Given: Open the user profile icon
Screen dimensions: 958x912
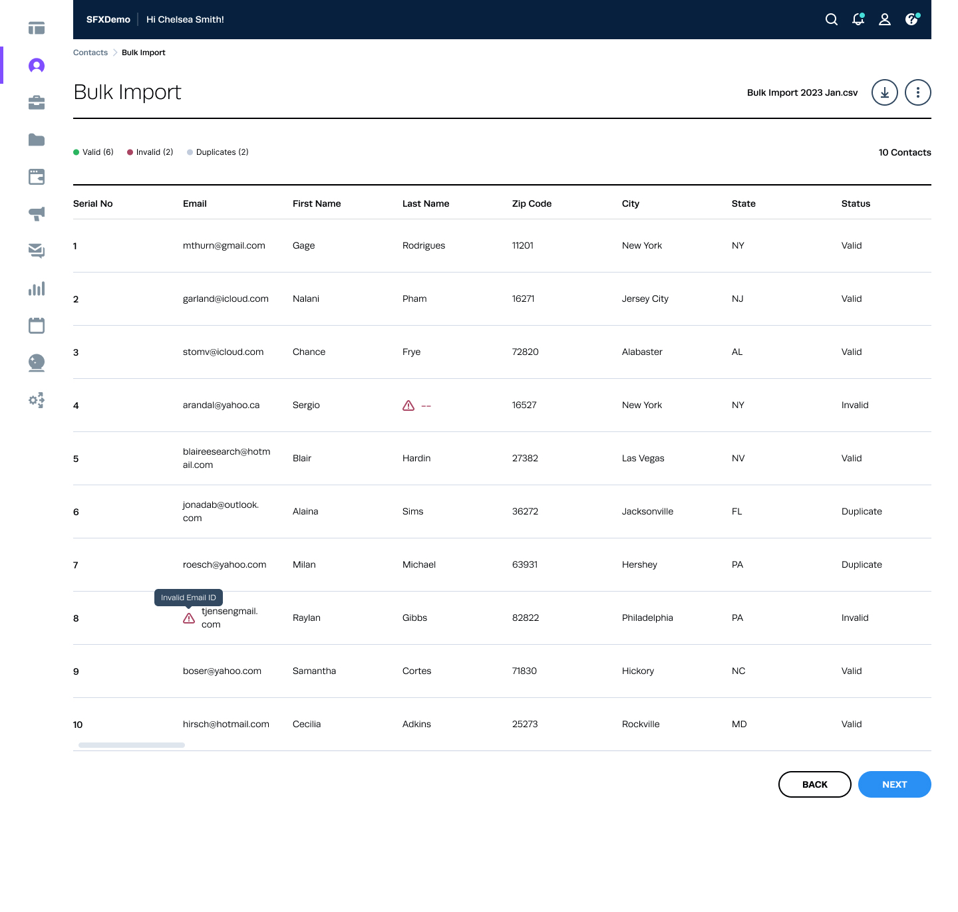Looking at the screenshot, I should click(885, 19).
